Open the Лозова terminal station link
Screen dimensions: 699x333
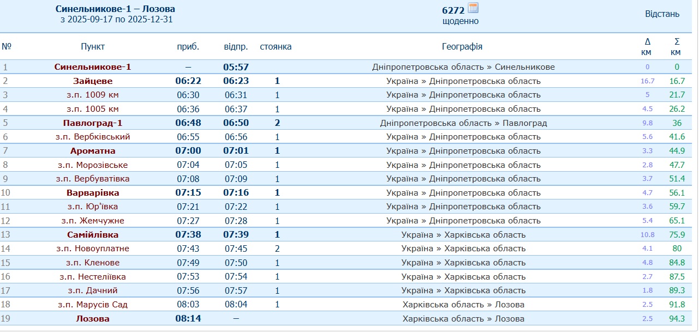(x=93, y=319)
